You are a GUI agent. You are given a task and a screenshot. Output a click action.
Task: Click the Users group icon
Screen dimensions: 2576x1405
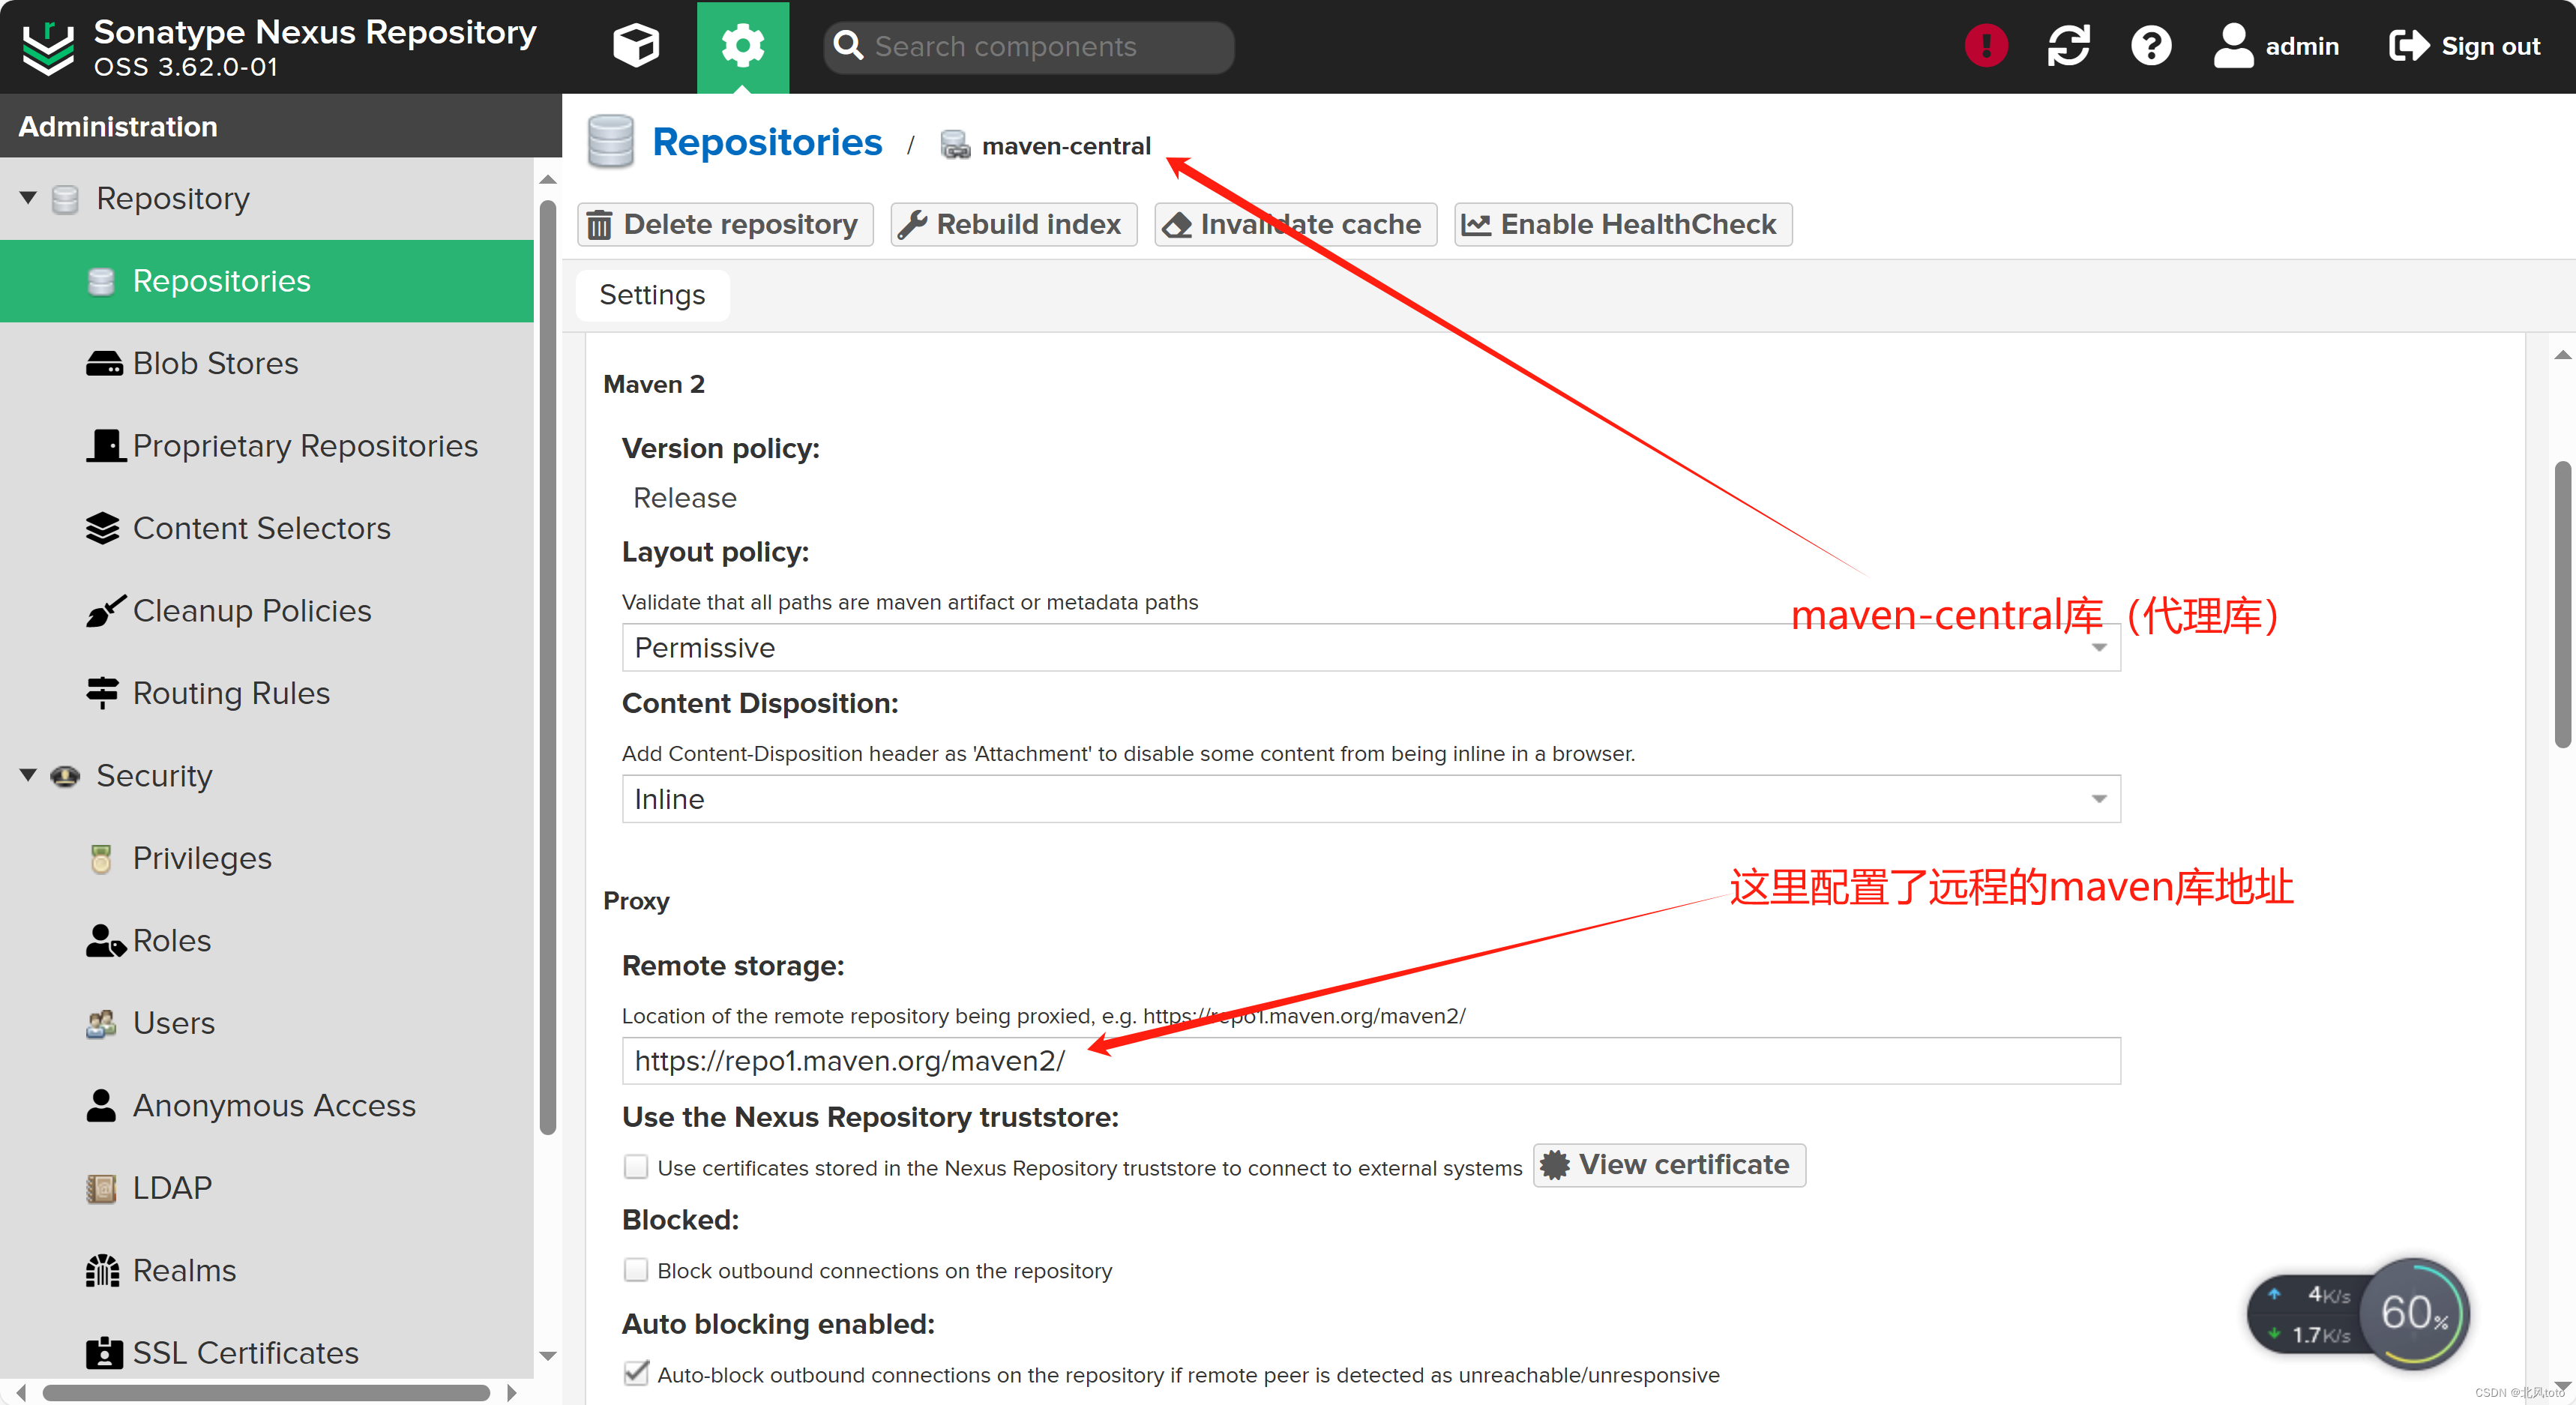pos(101,1023)
